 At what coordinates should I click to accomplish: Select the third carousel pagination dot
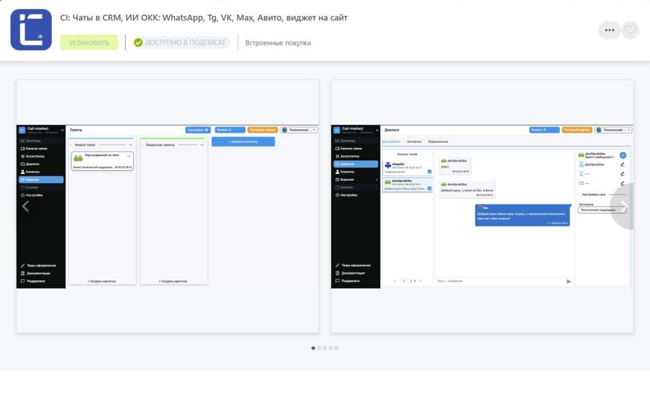pyautogui.click(x=324, y=348)
